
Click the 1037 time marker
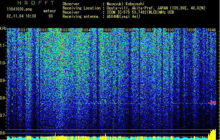pos(149,30)
